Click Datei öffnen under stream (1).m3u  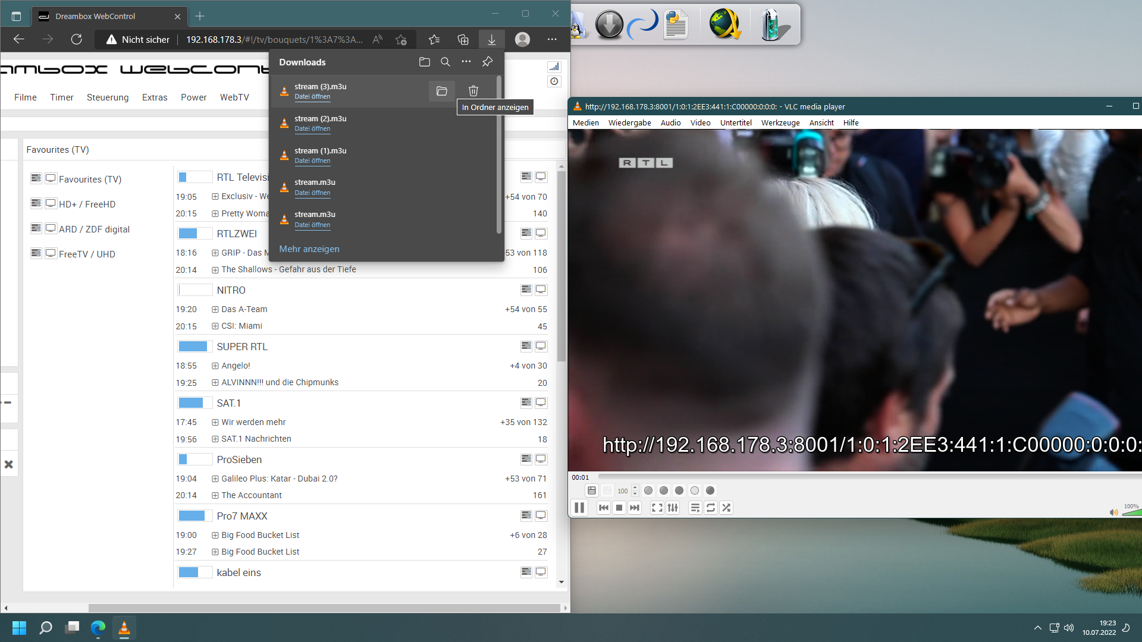click(x=312, y=160)
